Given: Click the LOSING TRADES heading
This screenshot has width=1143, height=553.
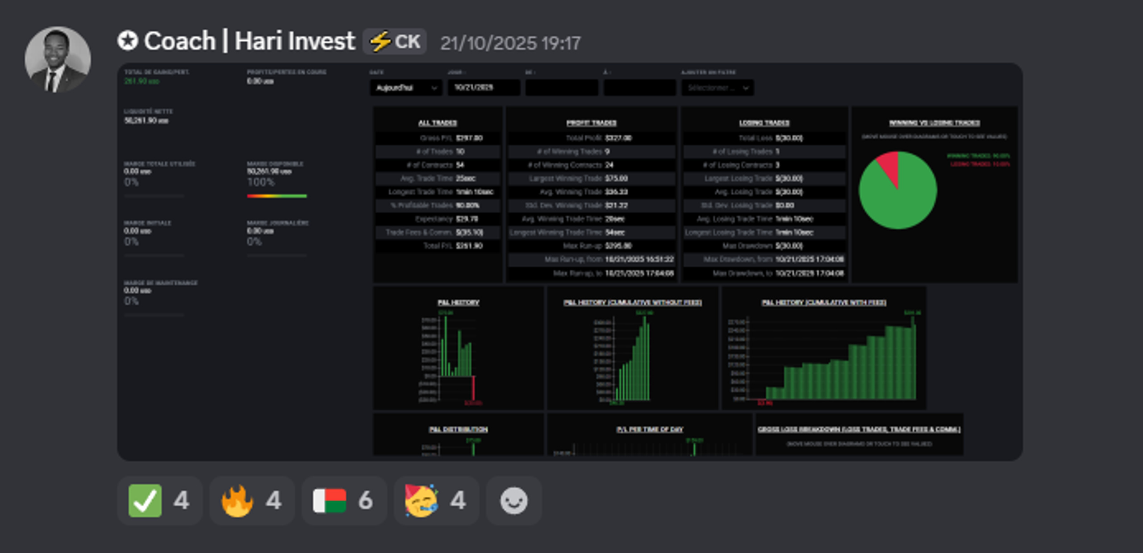Looking at the screenshot, I should pyautogui.click(x=764, y=123).
